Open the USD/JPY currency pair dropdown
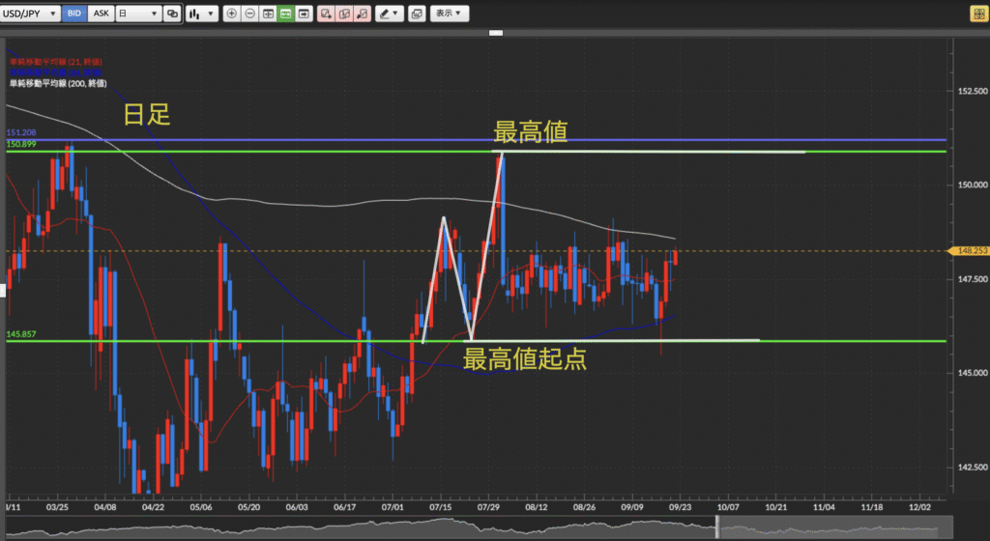 [x=31, y=14]
